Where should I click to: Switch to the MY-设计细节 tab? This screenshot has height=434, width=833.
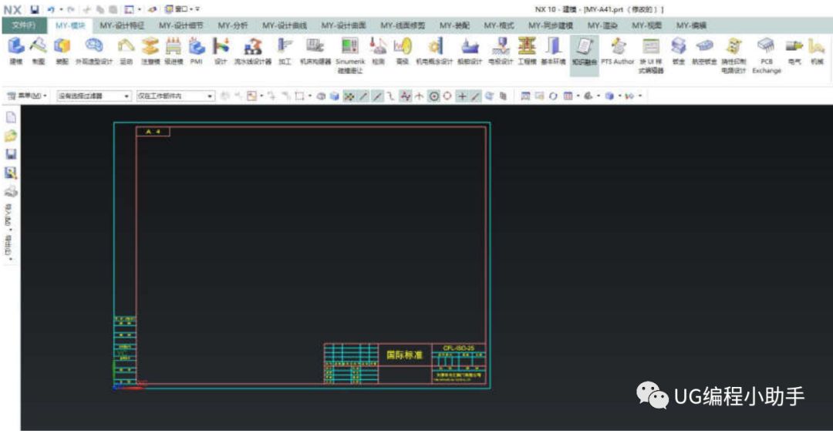click(180, 25)
